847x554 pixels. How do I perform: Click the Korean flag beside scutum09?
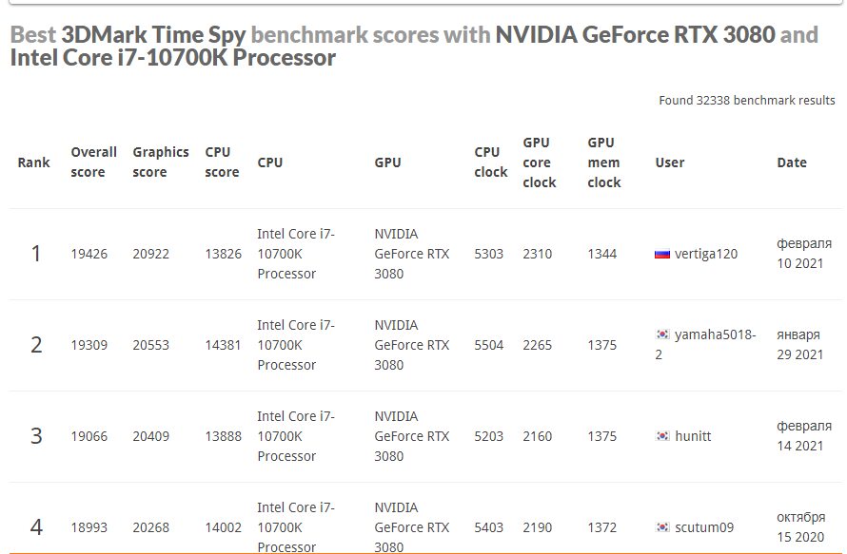(x=662, y=527)
